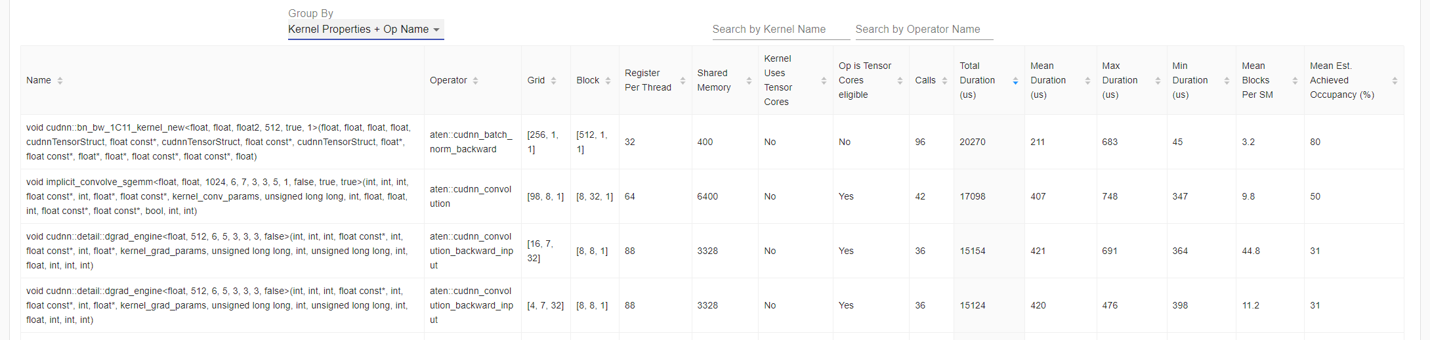This screenshot has height=340, width=1430.
Task: Focus Search by Operator Name field
Action: [x=923, y=30]
